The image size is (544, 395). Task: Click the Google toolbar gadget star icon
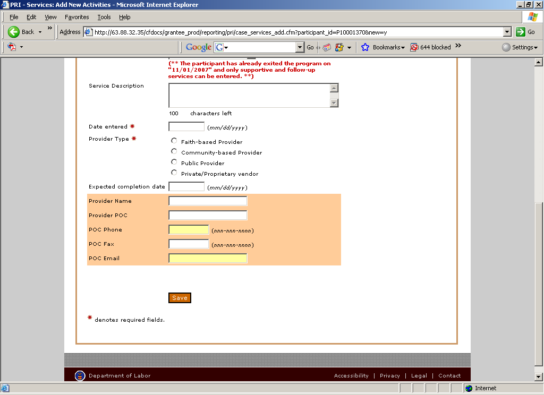pos(339,47)
